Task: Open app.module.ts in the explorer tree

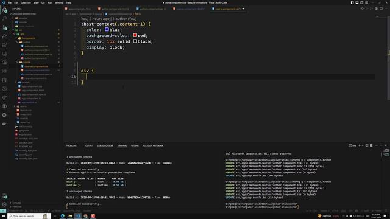Action: 29,102
